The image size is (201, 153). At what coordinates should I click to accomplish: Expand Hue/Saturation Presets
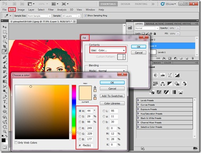(x=138, y=114)
